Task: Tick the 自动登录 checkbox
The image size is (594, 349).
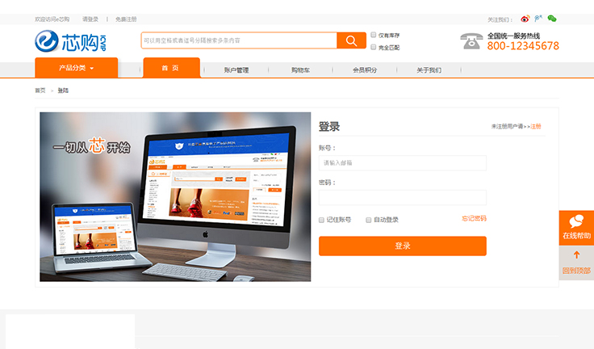Action: point(369,220)
